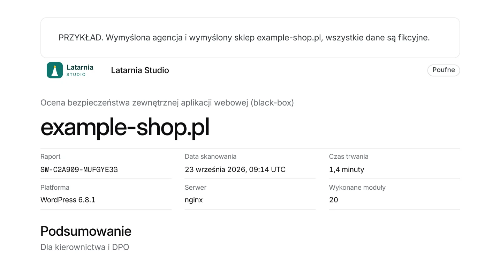Click the Serwer field label
Image resolution: width=500 pixels, height=258 pixels.
coord(196,188)
